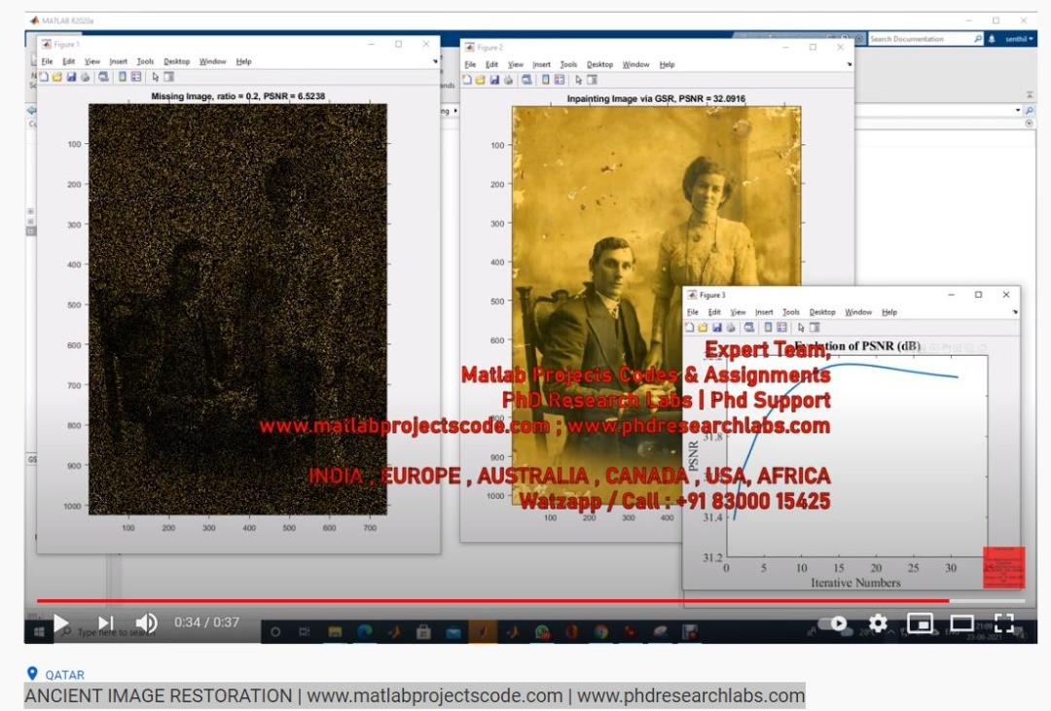This screenshot has height=711, width=1051.
Task: Open Desktop menu in Figure 2
Action: [x=599, y=64]
